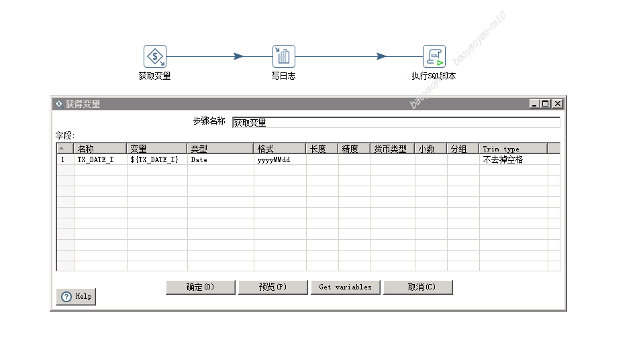643x337 pixels.
Task: Click the 步骤名称 text field
Action: (x=395, y=123)
